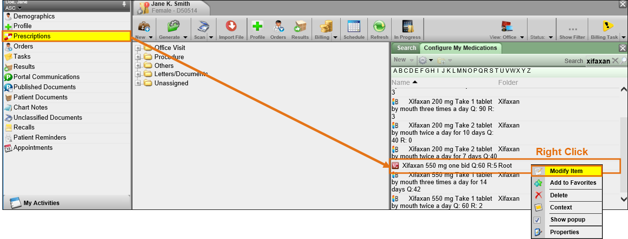Open the Schedule calendar
This screenshot has width=628, height=239.
point(354,30)
